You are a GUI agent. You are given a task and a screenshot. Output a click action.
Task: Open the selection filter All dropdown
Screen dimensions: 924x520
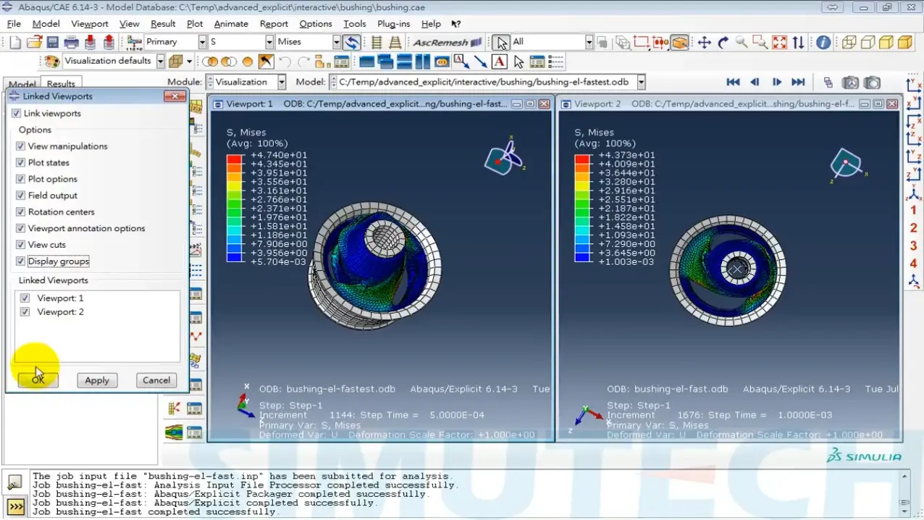click(x=589, y=42)
